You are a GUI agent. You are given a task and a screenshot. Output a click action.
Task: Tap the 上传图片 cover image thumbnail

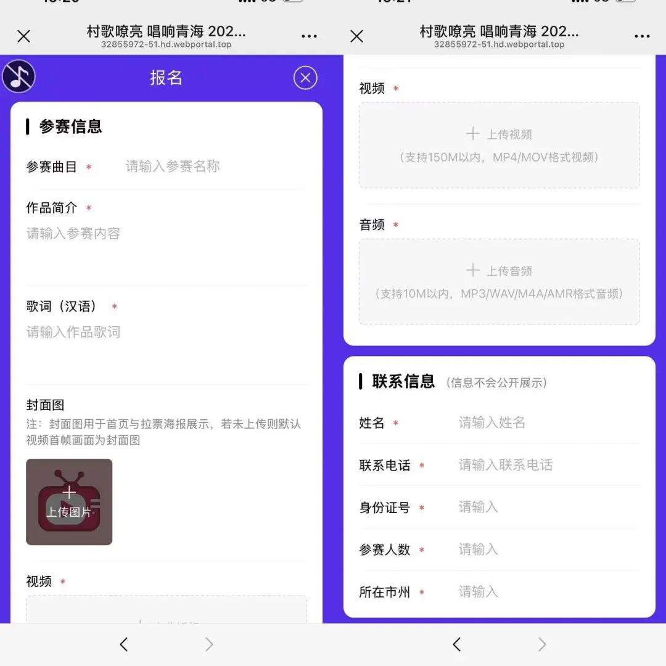click(x=69, y=502)
